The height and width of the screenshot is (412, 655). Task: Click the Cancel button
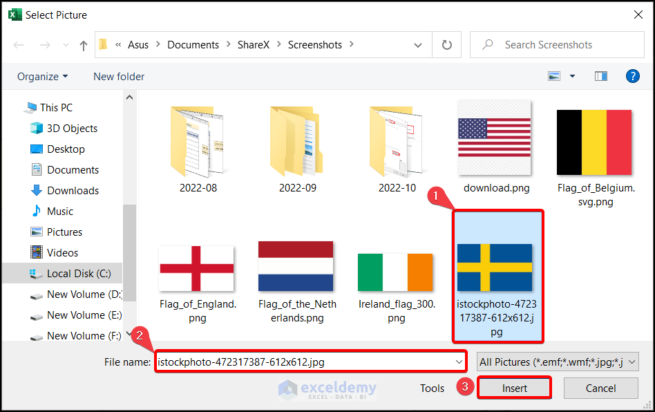pos(600,388)
